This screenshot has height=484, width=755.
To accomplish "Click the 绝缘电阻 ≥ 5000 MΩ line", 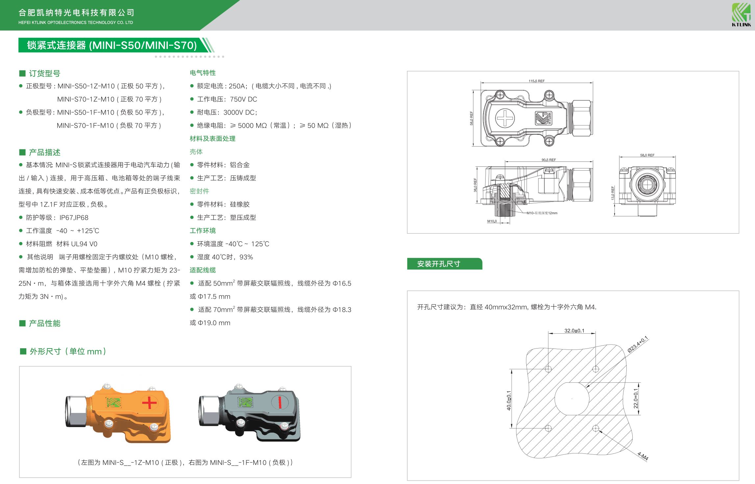I will (274, 126).
